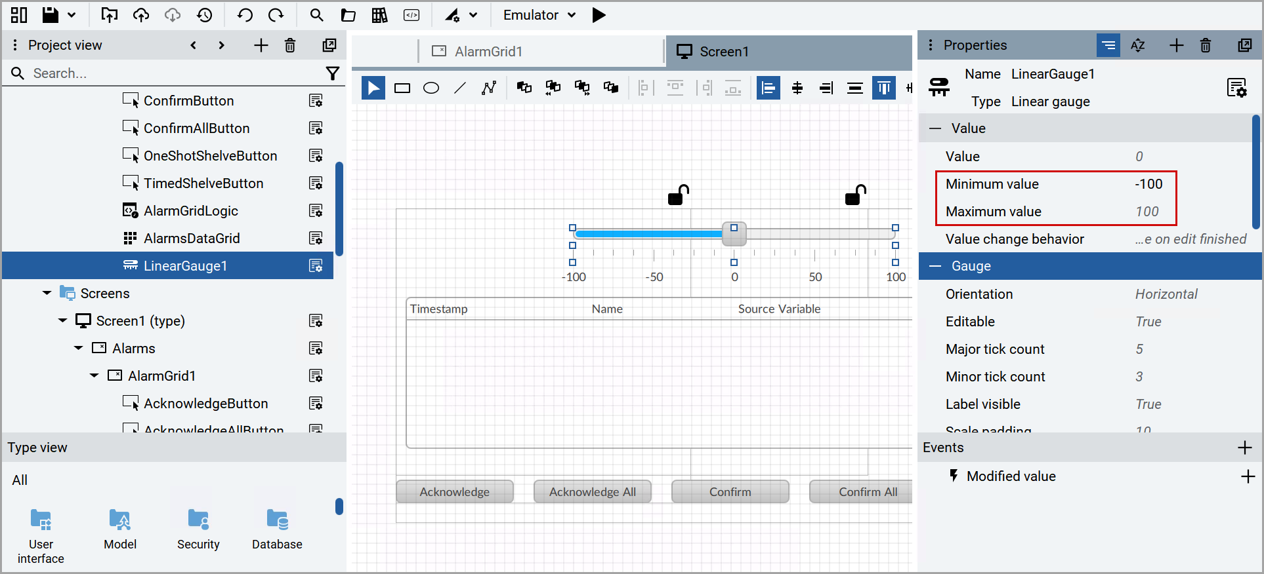Click the code snippet icon in toolbar
The height and width of the screenshot is (574, 1264).
point(411,15)
